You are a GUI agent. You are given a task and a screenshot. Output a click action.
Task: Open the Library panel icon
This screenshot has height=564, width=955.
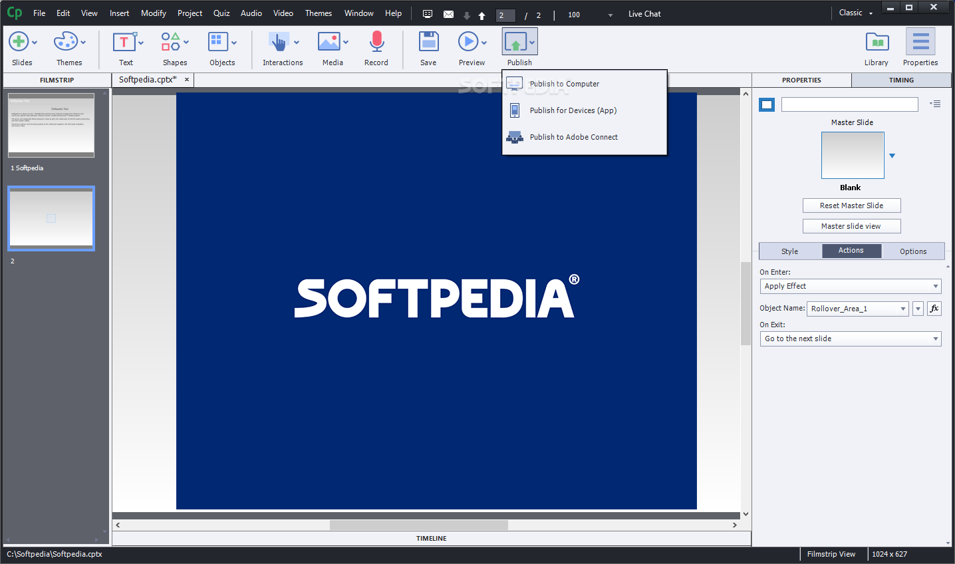coord(877,41)
